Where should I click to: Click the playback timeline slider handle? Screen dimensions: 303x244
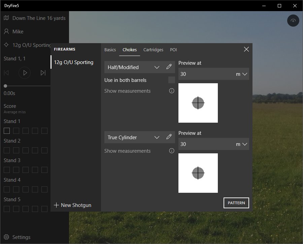pos(5,86)
